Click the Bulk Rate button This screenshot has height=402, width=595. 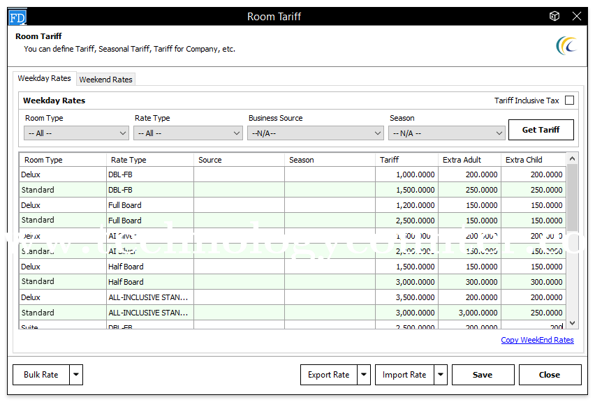pos(41,375)
